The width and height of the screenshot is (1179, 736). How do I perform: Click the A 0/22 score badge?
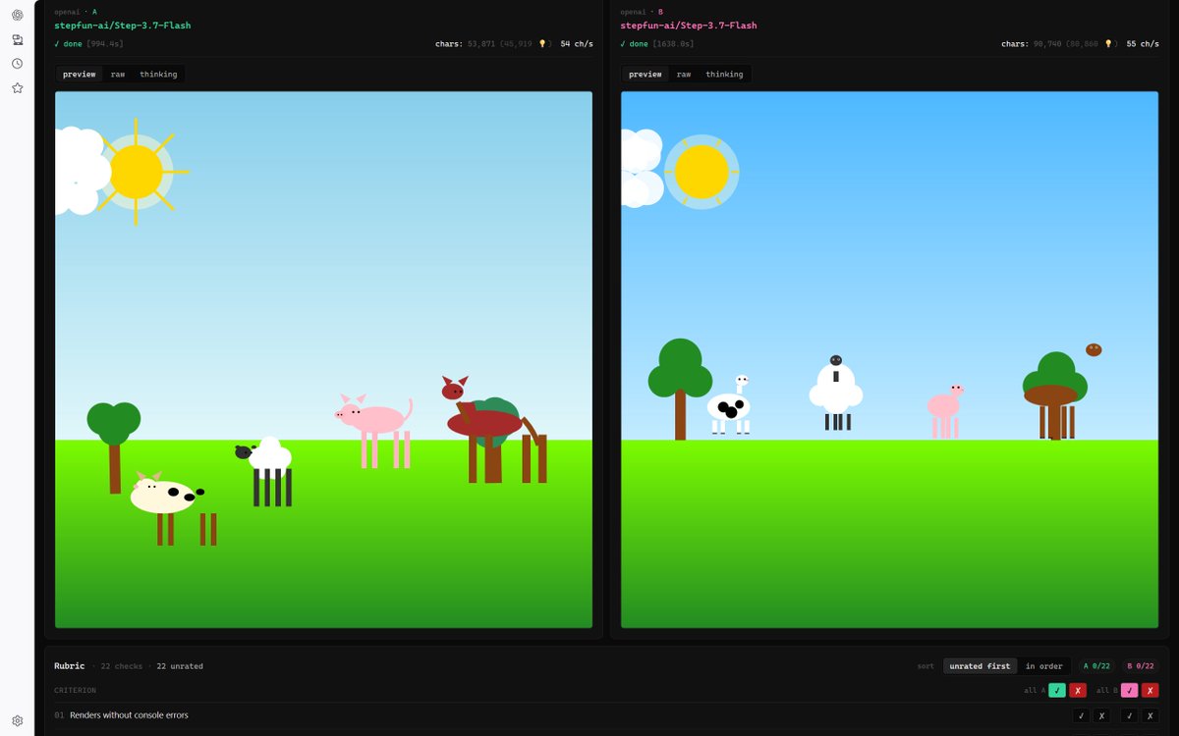[1095, 666]
